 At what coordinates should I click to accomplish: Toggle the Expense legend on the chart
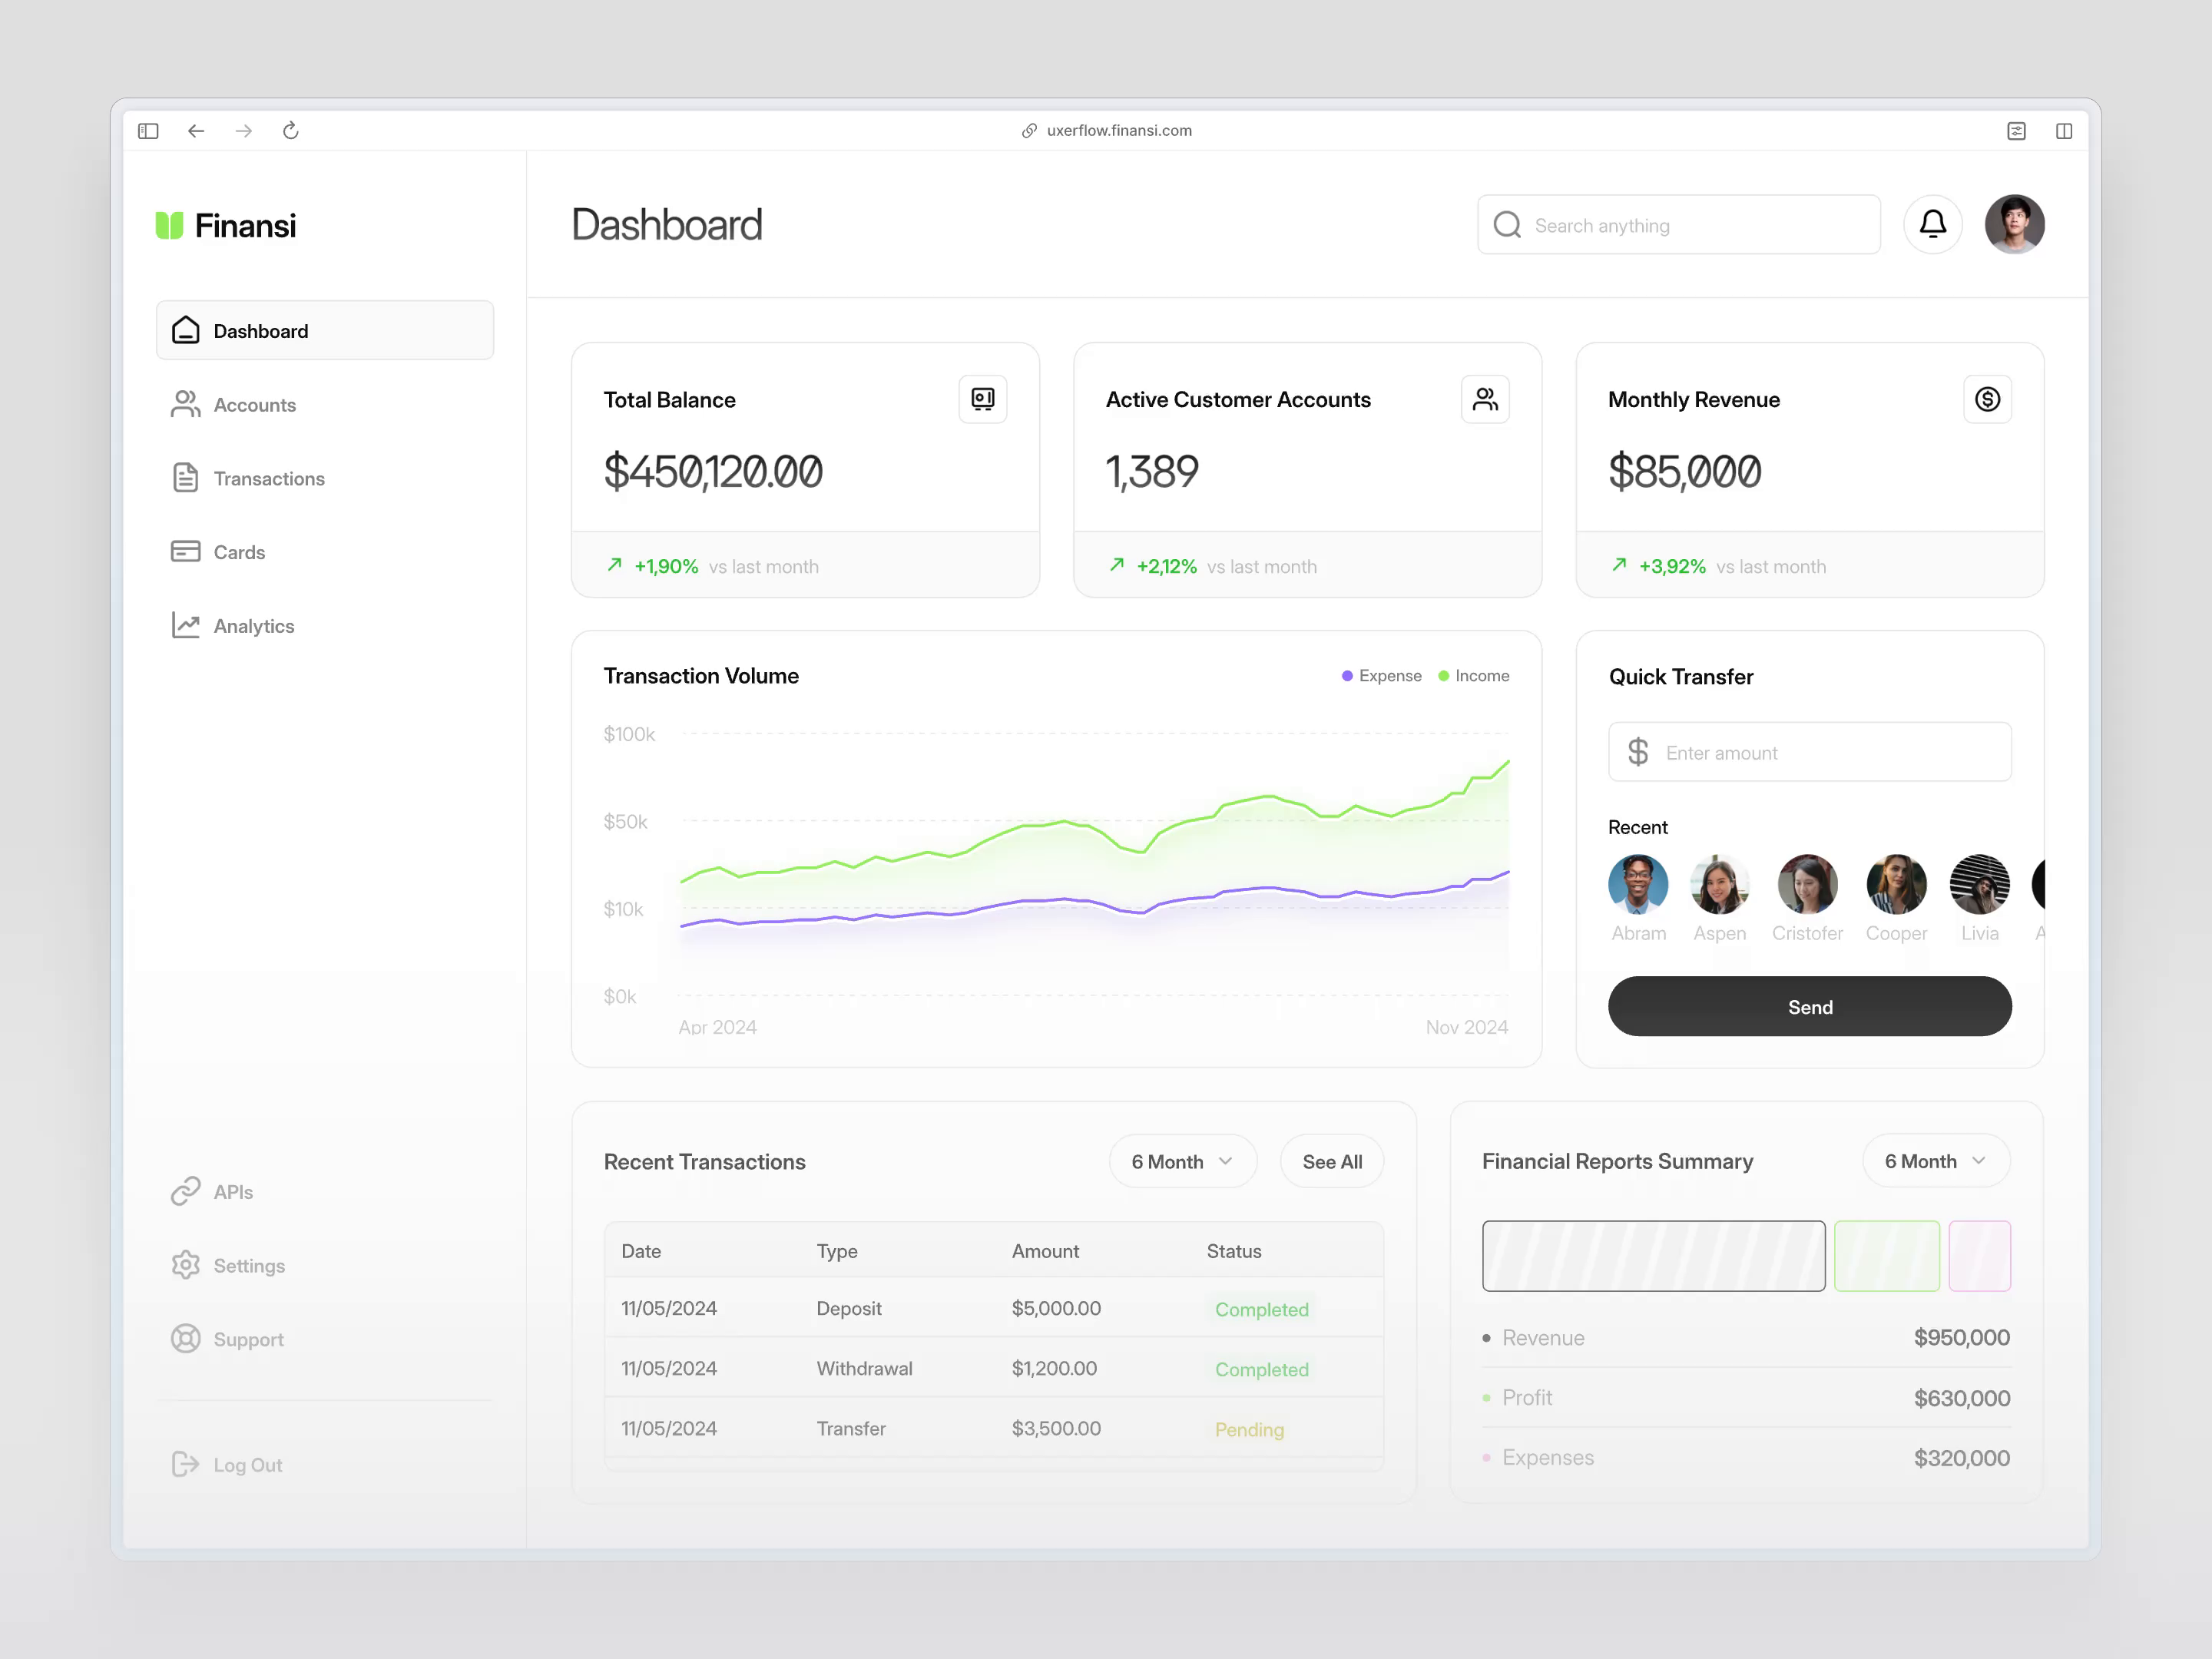tap(1382, 675)
